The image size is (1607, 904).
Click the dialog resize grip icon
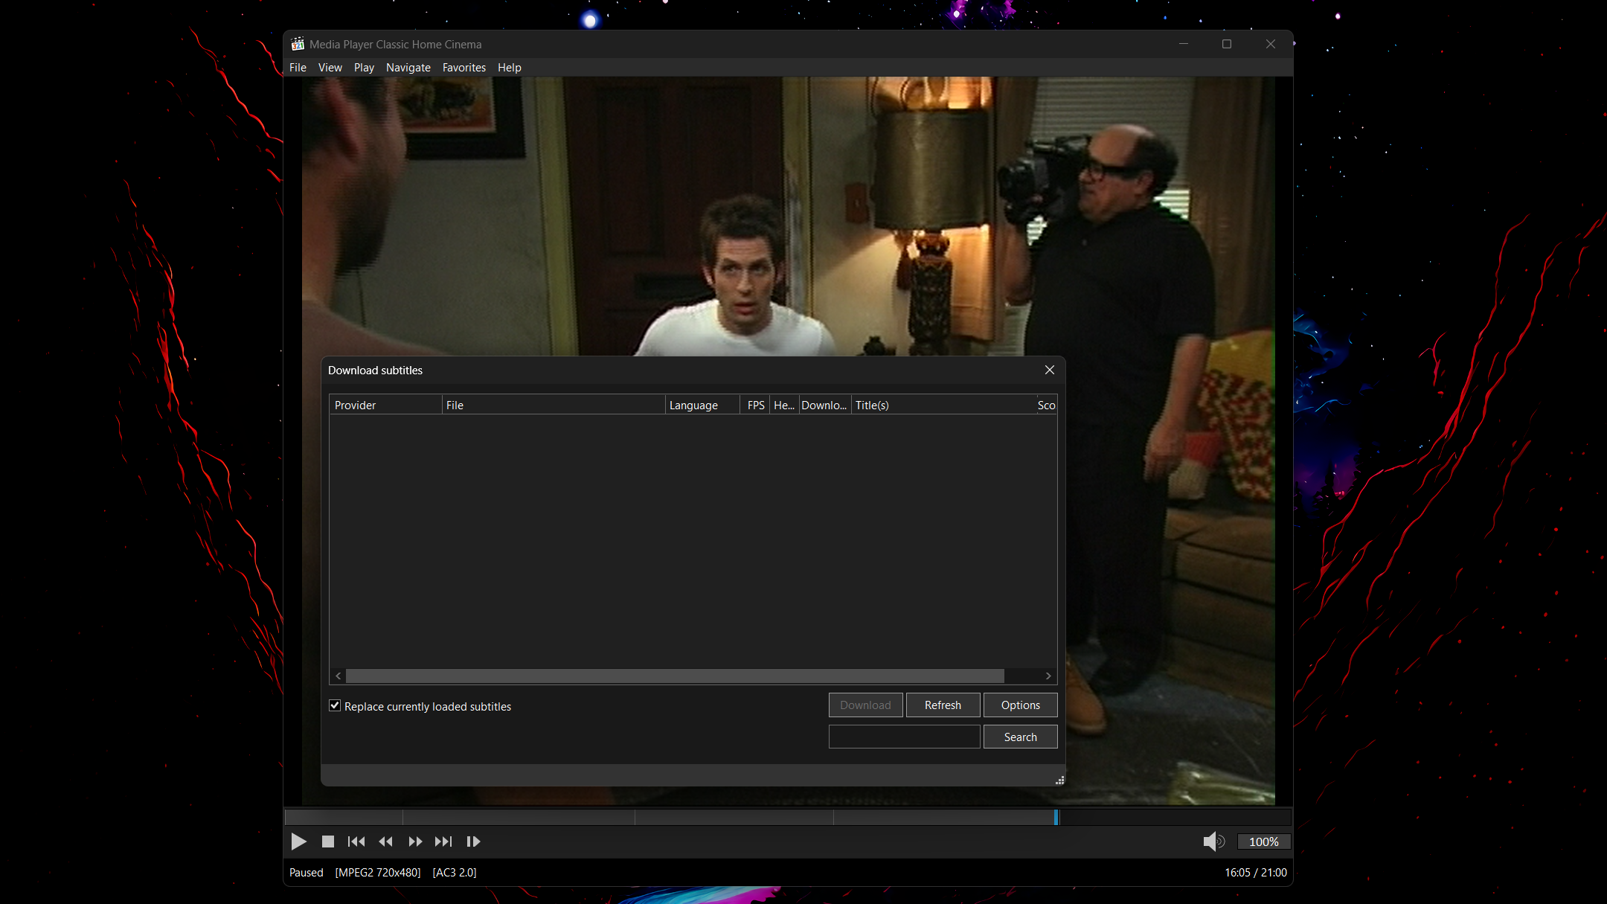coord(1059,780)
